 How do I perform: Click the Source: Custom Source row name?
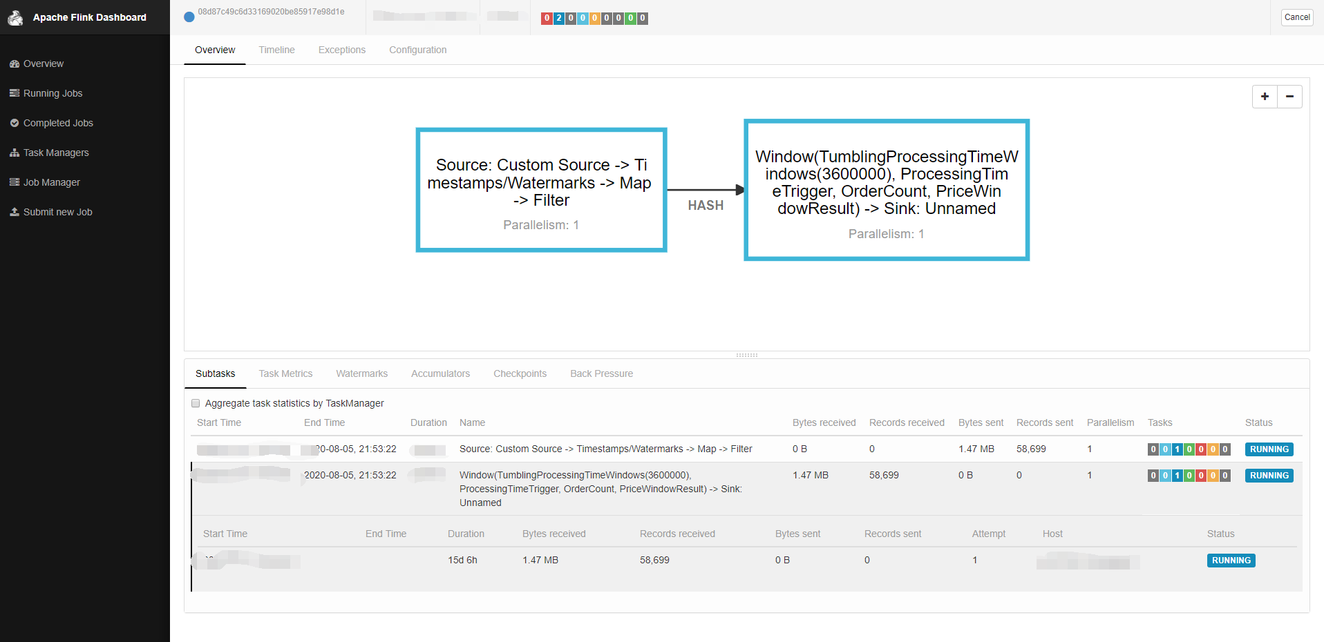606,449
